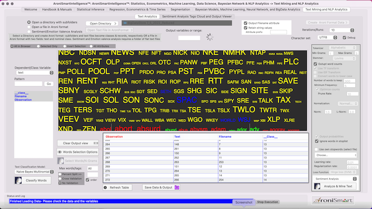Open the Sentiment Analysis dropdown
Viewport: 372px width, 209px height.
coord(335,179)
